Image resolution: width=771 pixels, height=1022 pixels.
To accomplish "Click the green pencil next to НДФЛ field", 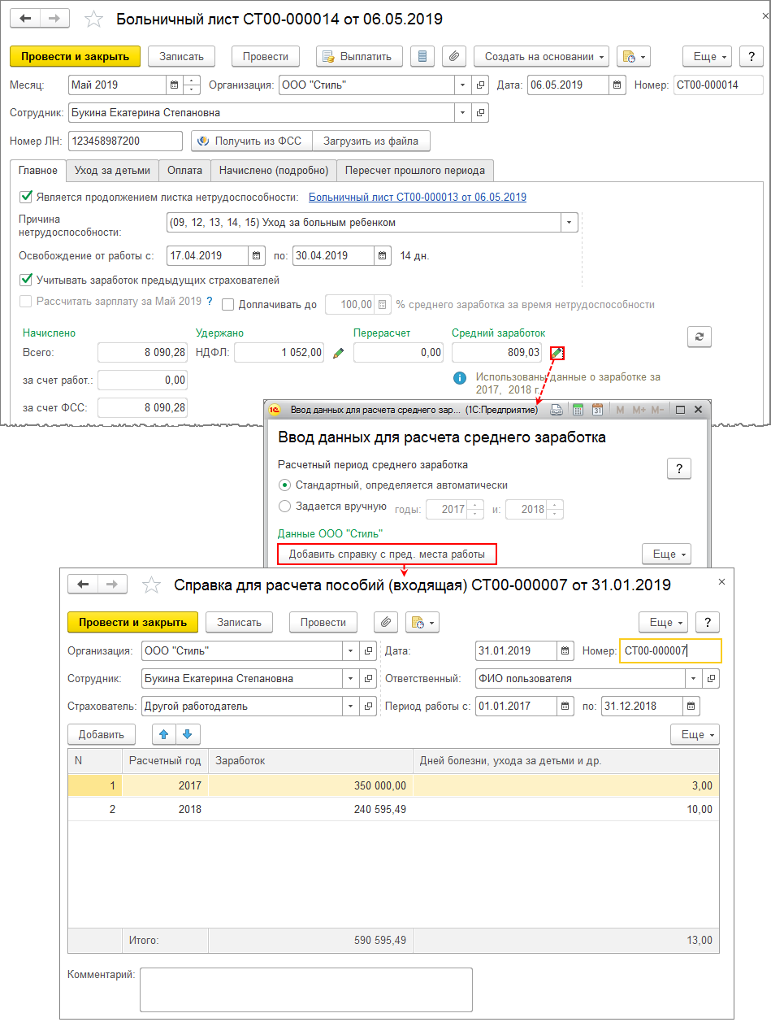I will click(339, 353).
